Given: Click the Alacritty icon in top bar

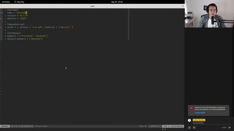Looking at the screenshot, I should (15, 2).
